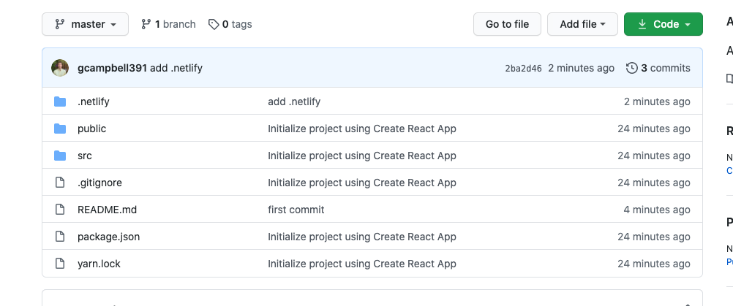Open the package.json file
Image resolution: width=733 pixels, height=306 pixels.
pyautogui.click(x=108, y=237)
